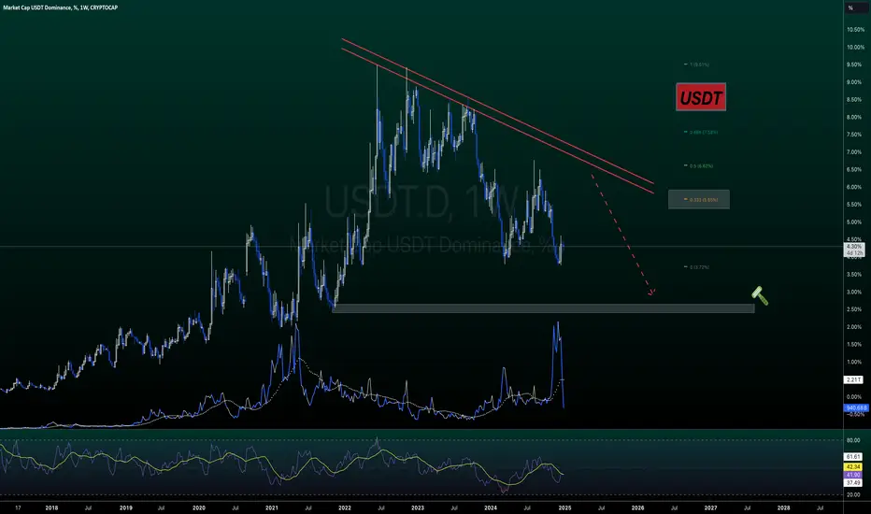
Task: Click the 2022 label on time axis
Action: pyautogui.click(x=345, y=507)
